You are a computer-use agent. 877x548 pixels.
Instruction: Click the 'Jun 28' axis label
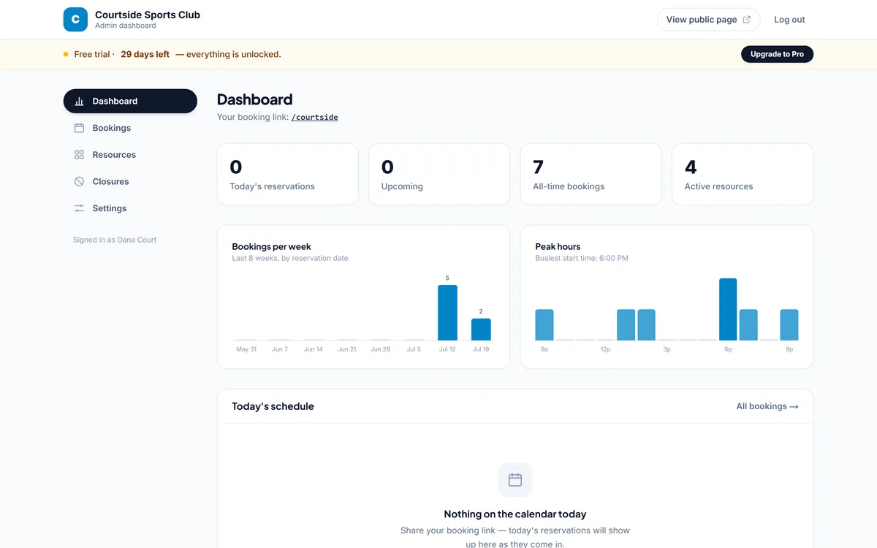[x=380, y=349]
